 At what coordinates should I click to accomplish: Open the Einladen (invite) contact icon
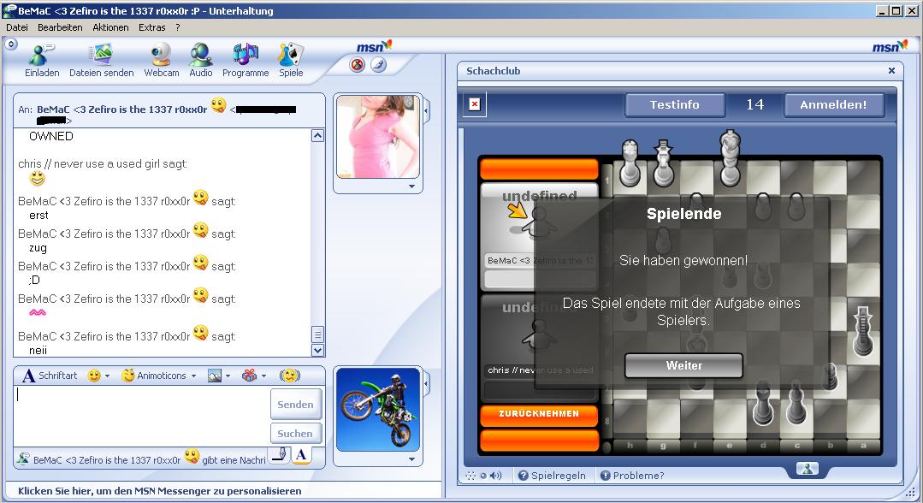(x=40, y=55)
